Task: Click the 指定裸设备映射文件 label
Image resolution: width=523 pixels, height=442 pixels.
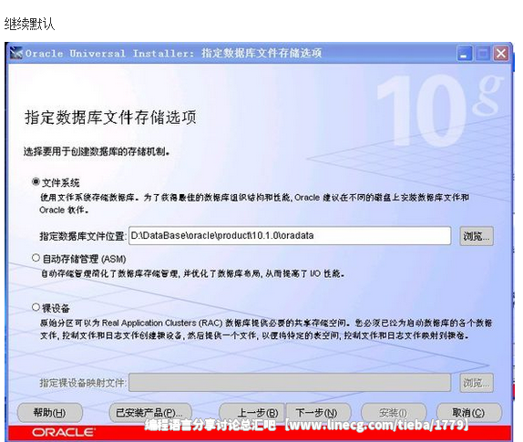Action: (83, 383)
